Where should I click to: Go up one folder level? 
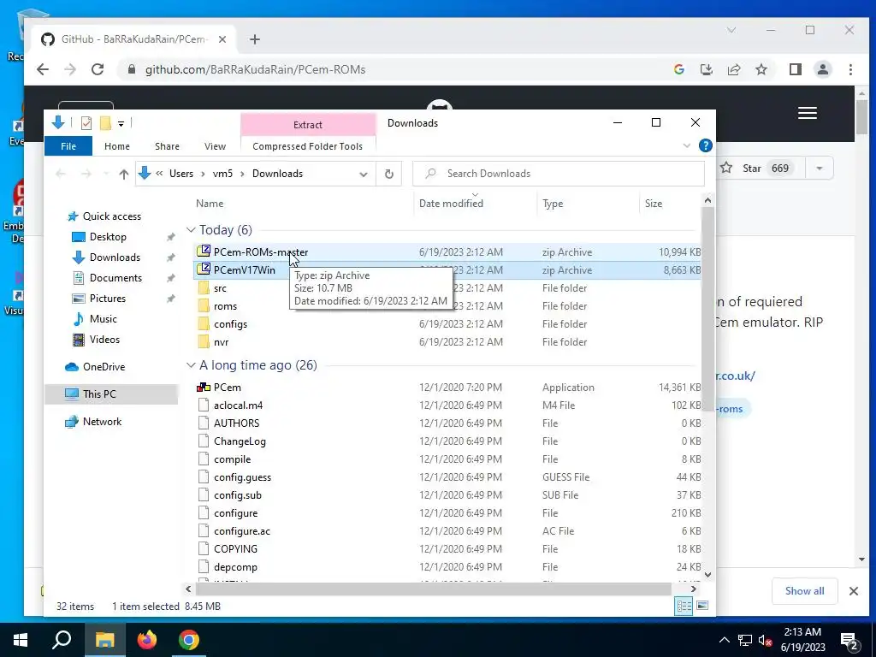[x=123, y=174]
